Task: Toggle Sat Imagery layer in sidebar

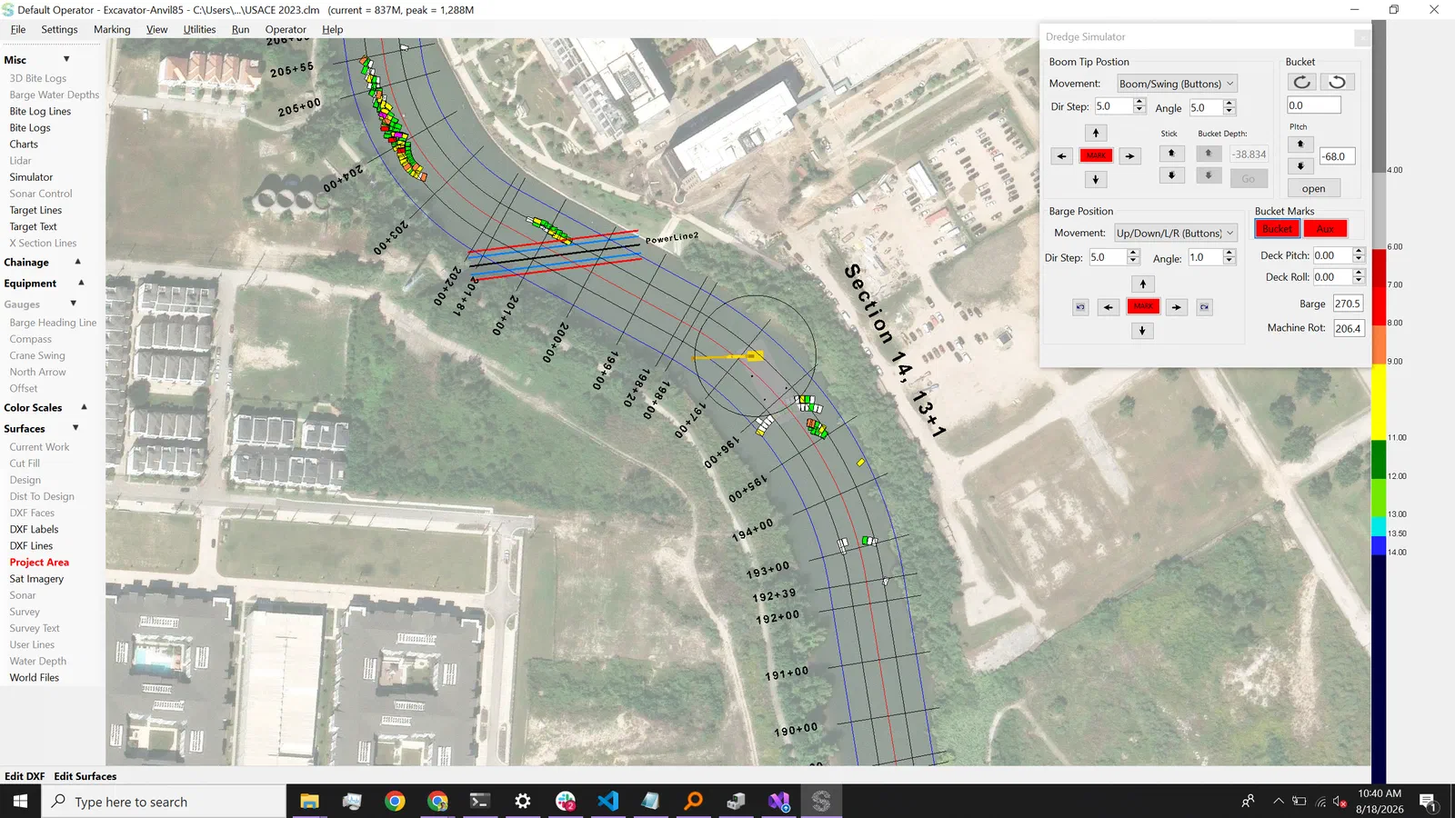Action: [x=36, y=579]
